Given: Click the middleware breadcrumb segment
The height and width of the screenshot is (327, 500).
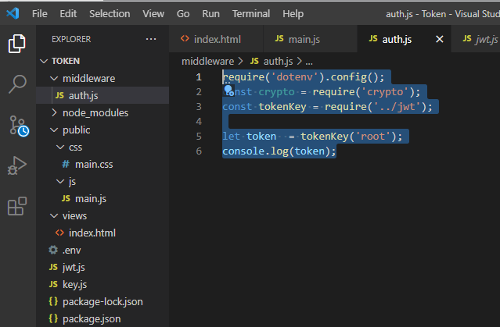Looking at the screenshot, I should coord(207,61).
